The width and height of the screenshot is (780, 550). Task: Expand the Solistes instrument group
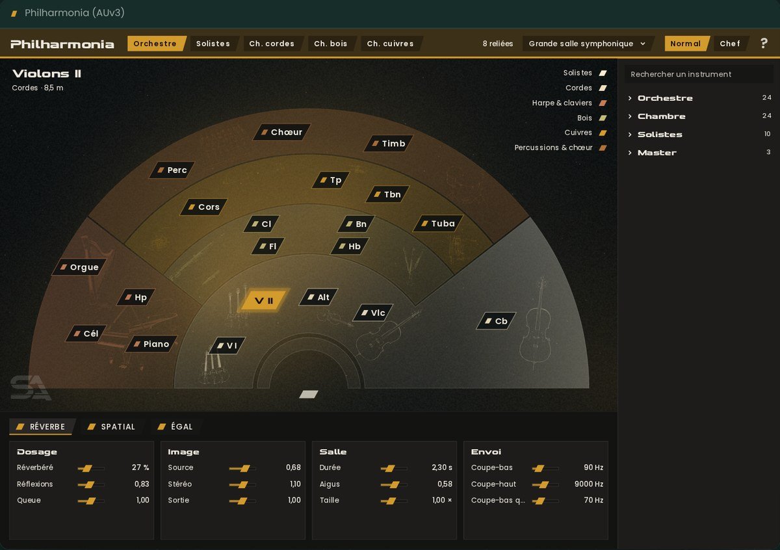coord(699,135)
